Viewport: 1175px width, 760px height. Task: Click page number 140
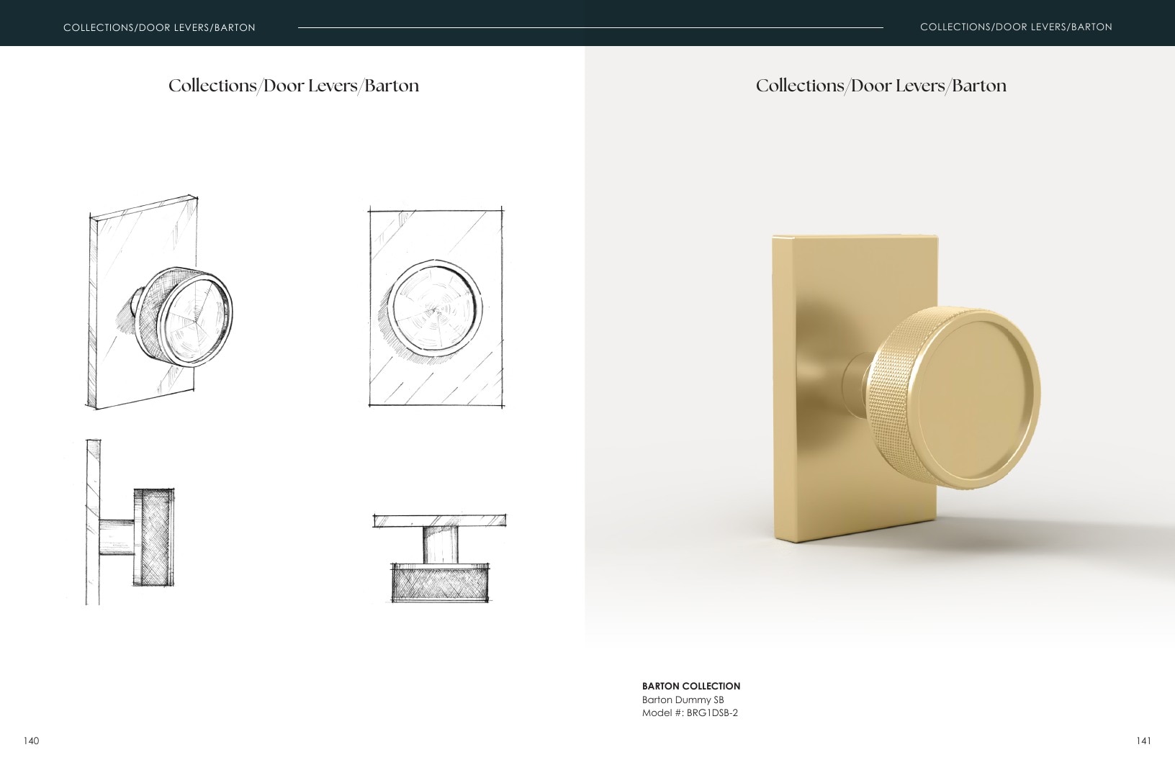point(31,741)
